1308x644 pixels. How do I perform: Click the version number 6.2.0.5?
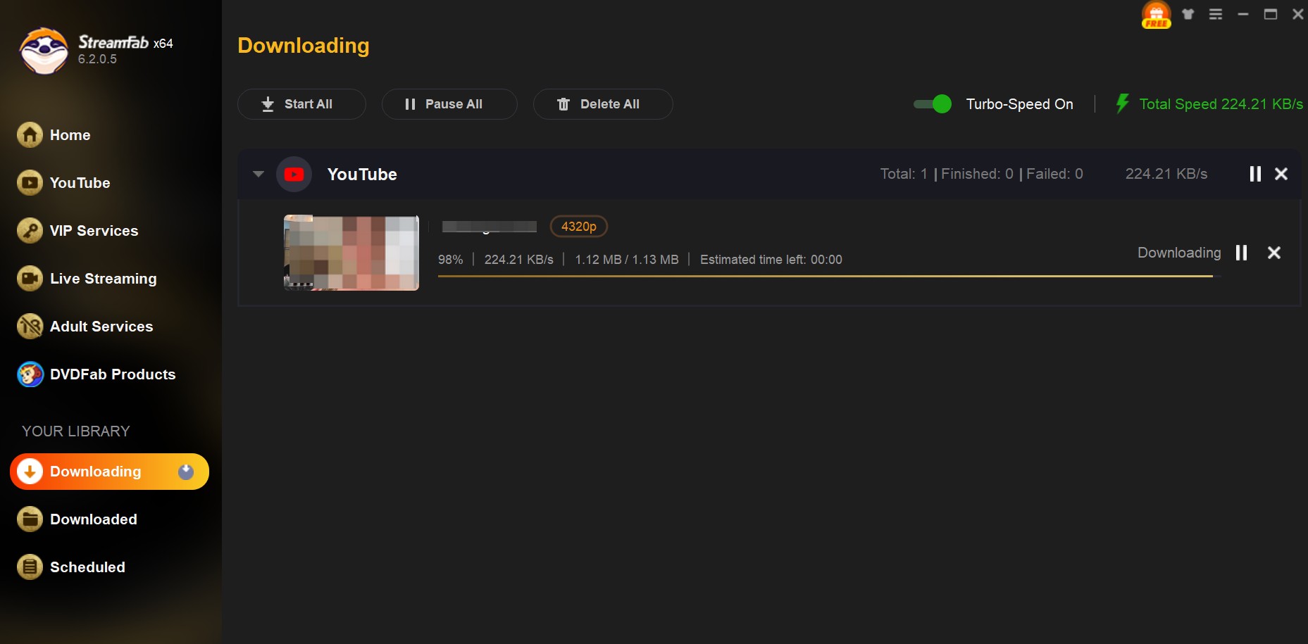tap(97, 59)
